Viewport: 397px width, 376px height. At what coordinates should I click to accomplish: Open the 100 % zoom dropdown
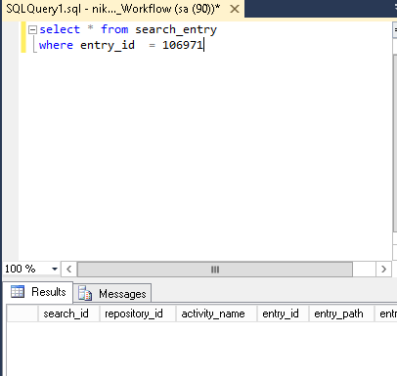[x=55, y=269]
